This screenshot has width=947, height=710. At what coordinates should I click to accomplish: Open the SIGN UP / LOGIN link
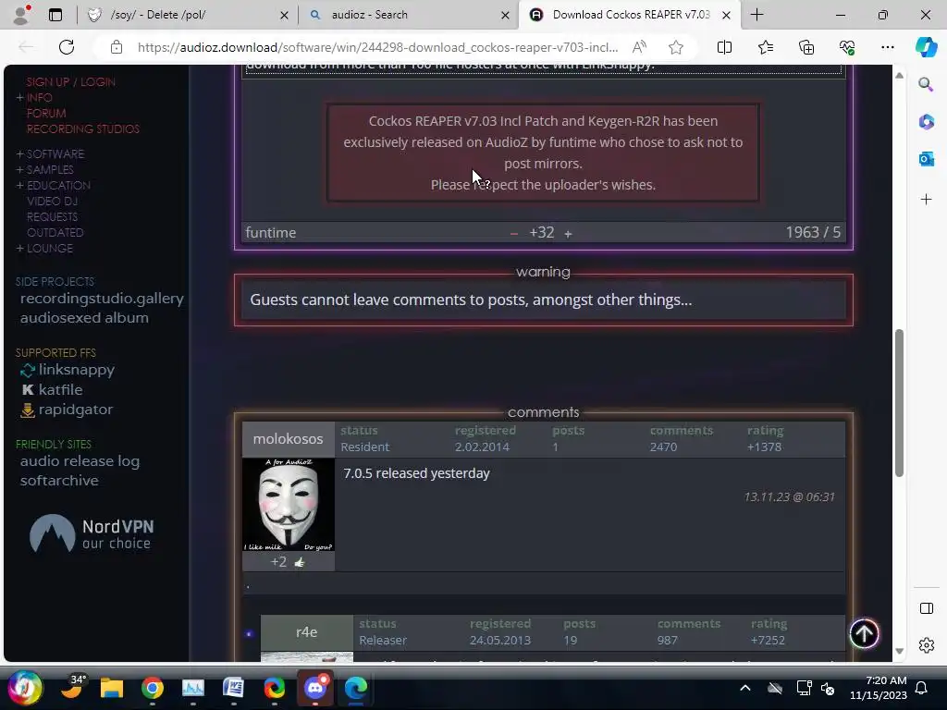pyautogui.click(x=70, y=81)
